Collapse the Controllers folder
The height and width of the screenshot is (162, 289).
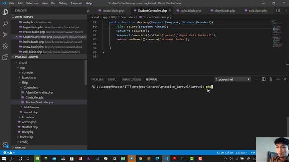(x=31, y=88)
